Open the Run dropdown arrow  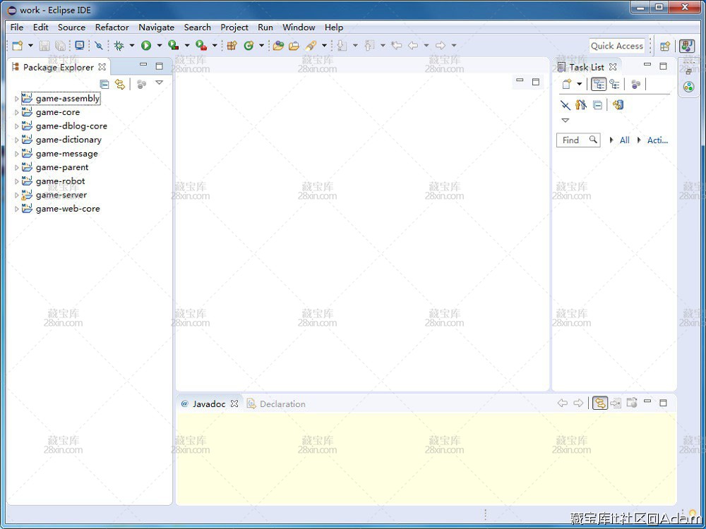(159, 45)
